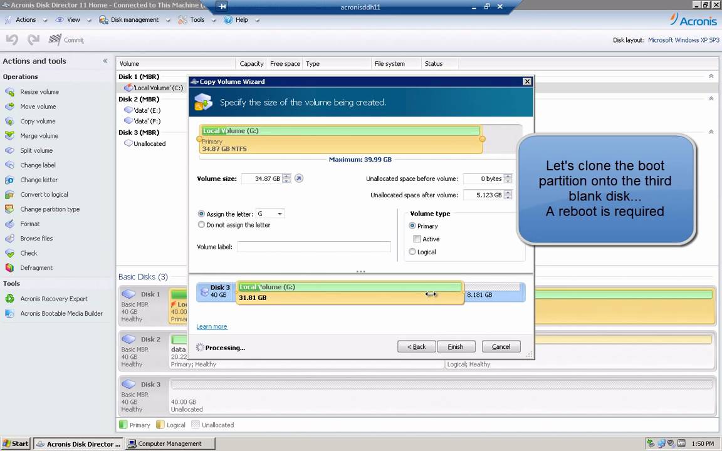Screen dimensions: 722x451
Task: Follow the Learn more link
Action: (x=212, y=326)
